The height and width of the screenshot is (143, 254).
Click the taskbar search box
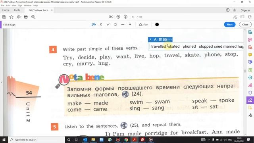coord(36,139)
